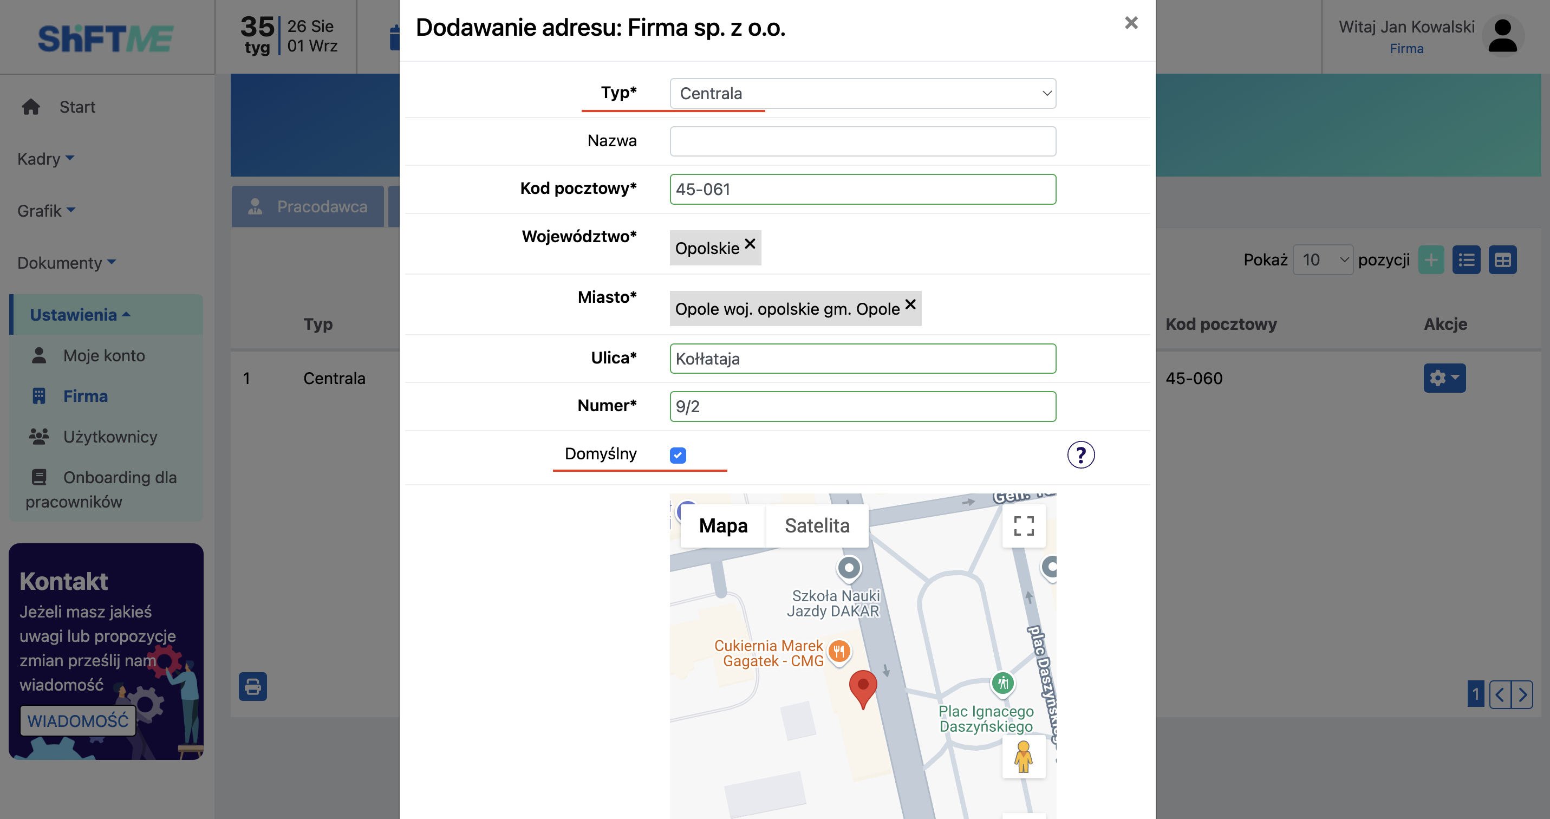The height and width of the screenshot is (819, 1550).
Task: Close the Dodawanie adresu dialog
Action: pyautogui.click(x=1131, y=23)
